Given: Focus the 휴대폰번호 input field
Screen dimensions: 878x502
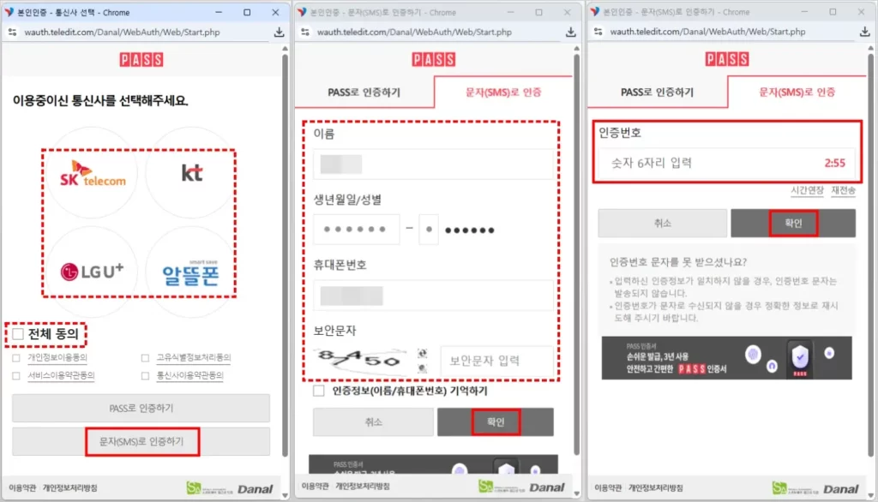Looking at the screenshot, I should (x=433, y=296).
